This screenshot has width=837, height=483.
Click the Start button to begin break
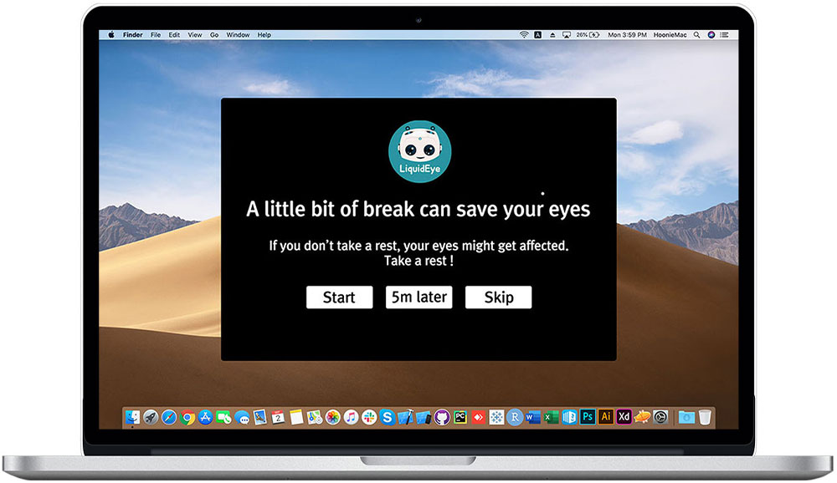[339, 297]
